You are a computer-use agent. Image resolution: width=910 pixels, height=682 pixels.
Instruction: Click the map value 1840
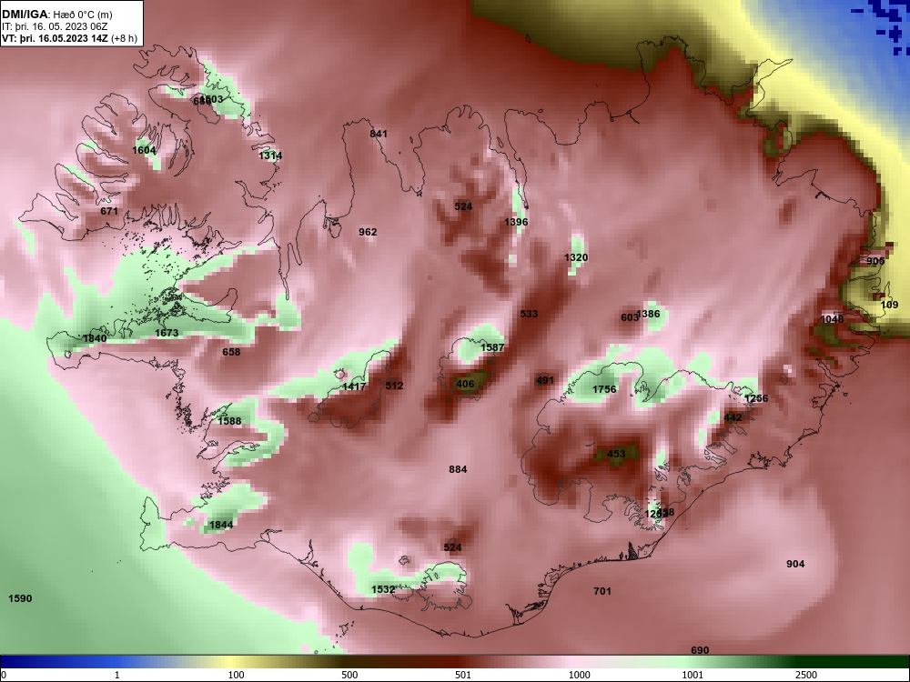click(95, 338)
